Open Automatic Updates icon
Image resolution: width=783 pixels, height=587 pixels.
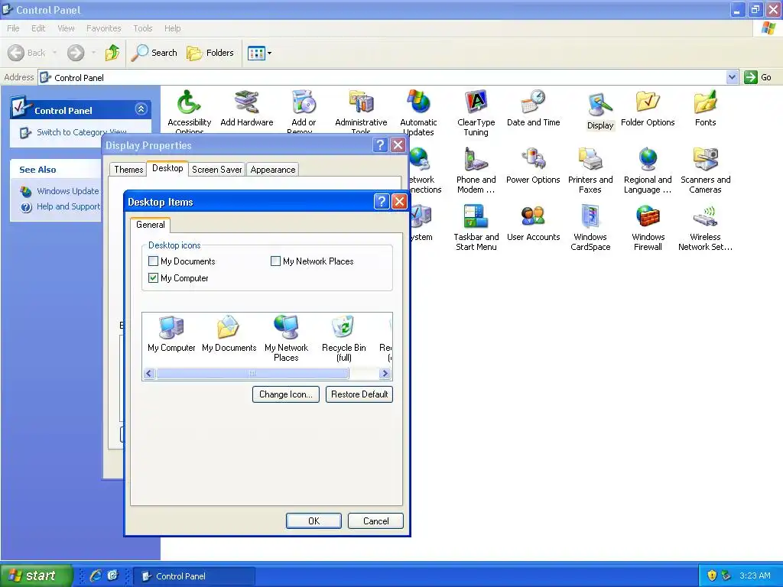(418, 112)
